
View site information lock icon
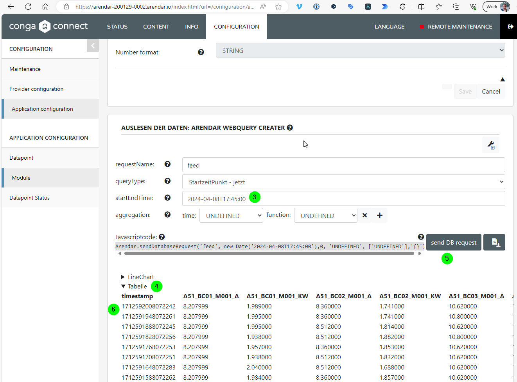click(66, 7)
